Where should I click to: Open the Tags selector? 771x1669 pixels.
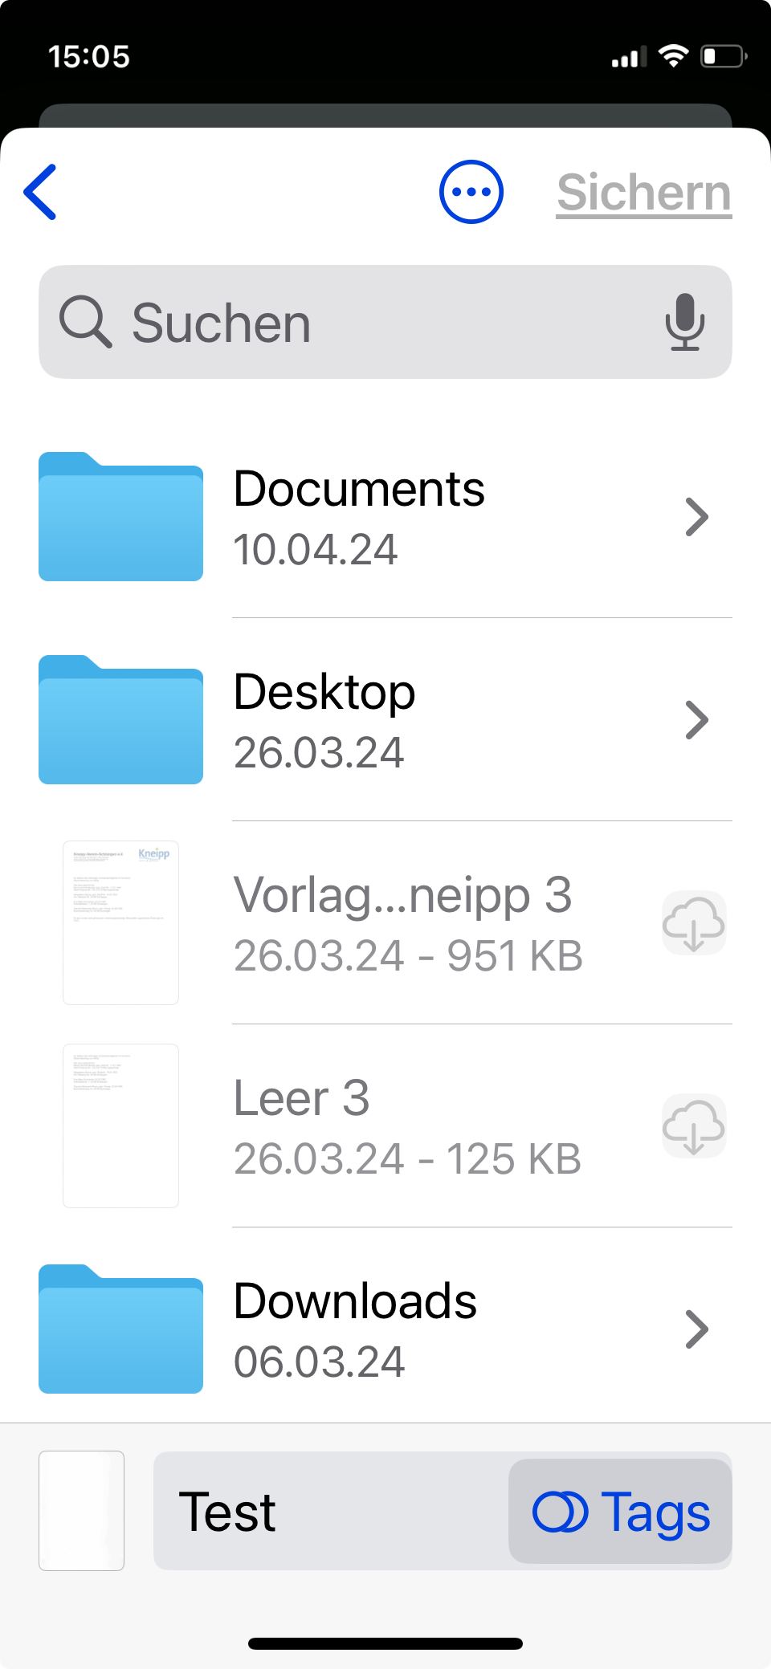tap(621, 1512)
